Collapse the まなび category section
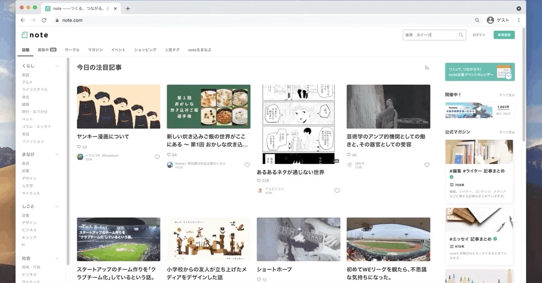The image size is (542, 283). click(57, 155)
